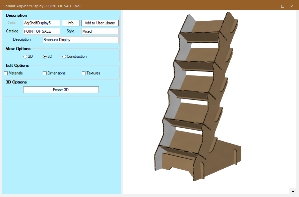Maximize the Format tool window

pyautogui.click(x=283, y=6)
